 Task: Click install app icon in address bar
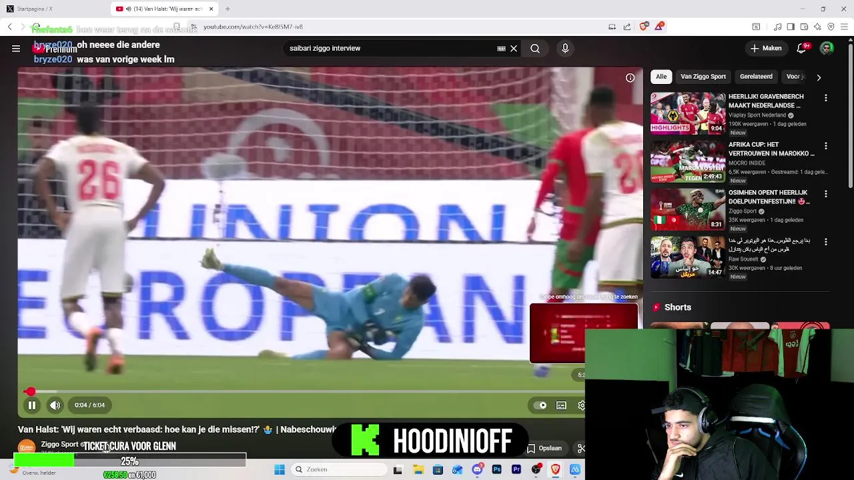[x=612, y=27]
